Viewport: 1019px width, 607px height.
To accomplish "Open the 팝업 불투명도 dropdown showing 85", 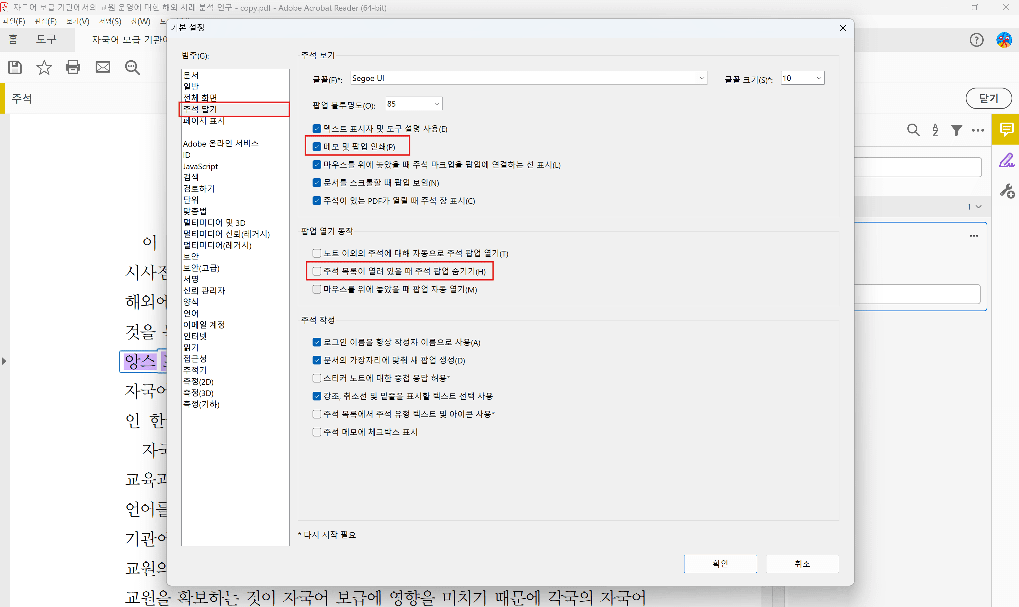I will (x=414, y=104).
